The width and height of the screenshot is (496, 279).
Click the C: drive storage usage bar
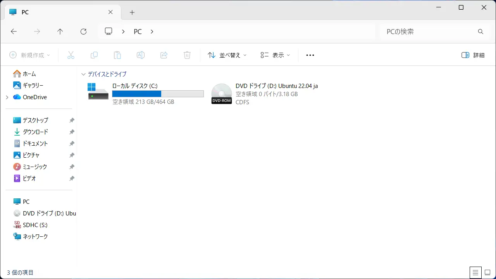coord(158,94)
